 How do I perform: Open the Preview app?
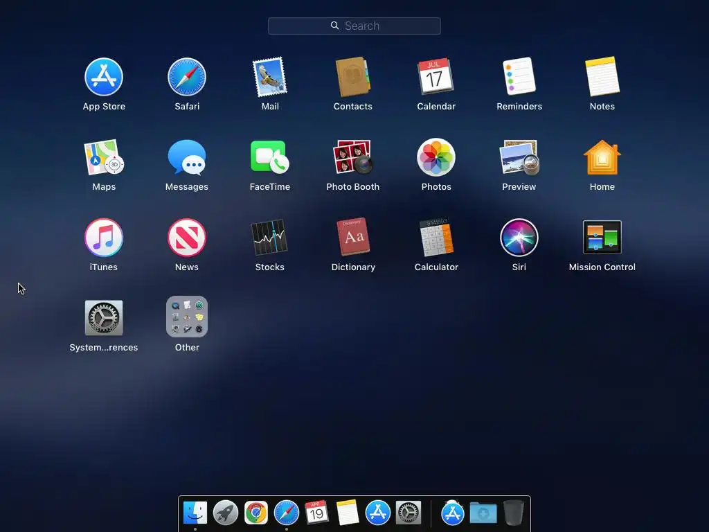tap(519, 157)
